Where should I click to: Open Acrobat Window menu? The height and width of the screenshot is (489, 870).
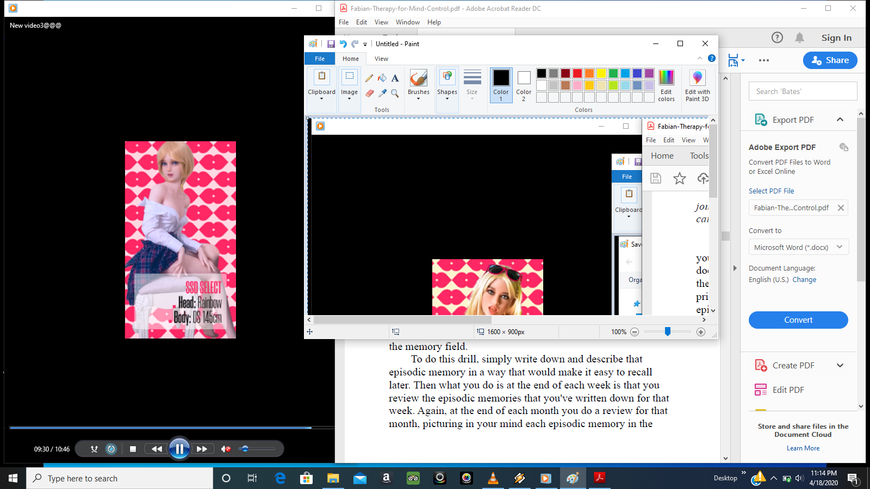[407, 22]
